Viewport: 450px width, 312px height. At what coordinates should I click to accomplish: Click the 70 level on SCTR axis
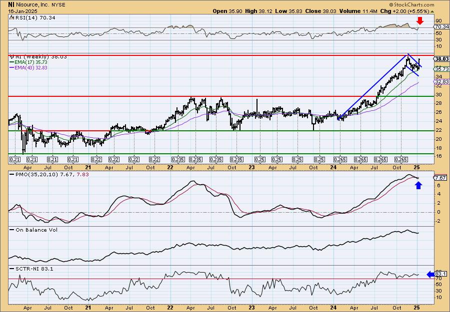[x=438, y=278]
